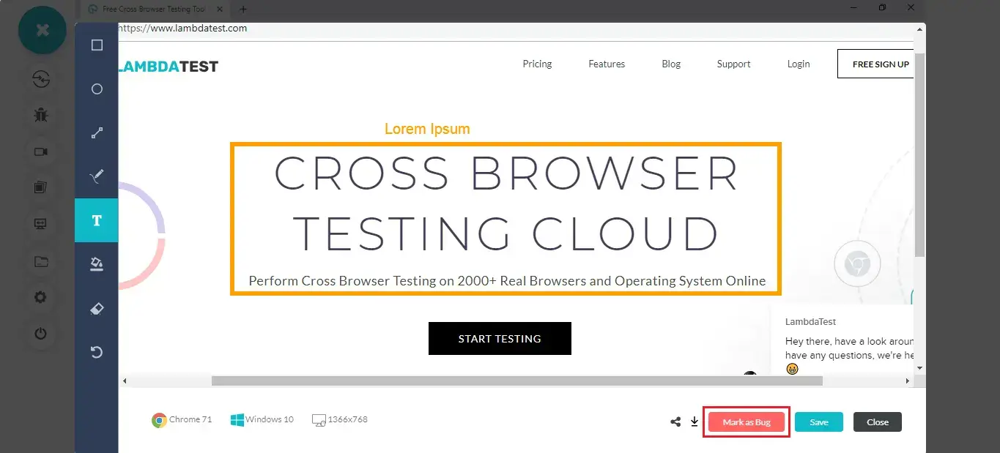
Task: Open the video recording icon in the sidebar
Action: (x=41, y=151)
